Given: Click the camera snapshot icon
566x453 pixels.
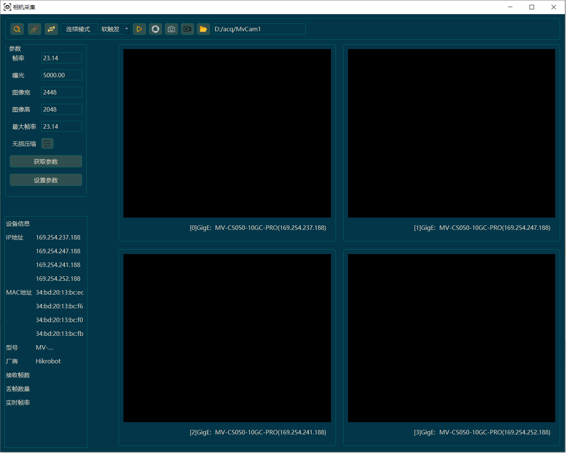Looking at the screenshot, I should [x=171, y=29].
